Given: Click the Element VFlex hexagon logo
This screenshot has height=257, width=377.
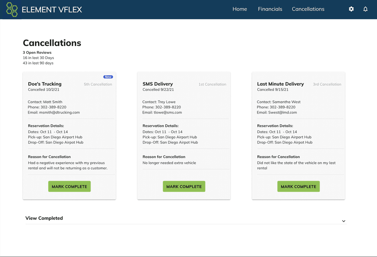Looking at the screenshot, I should (12, 10).
